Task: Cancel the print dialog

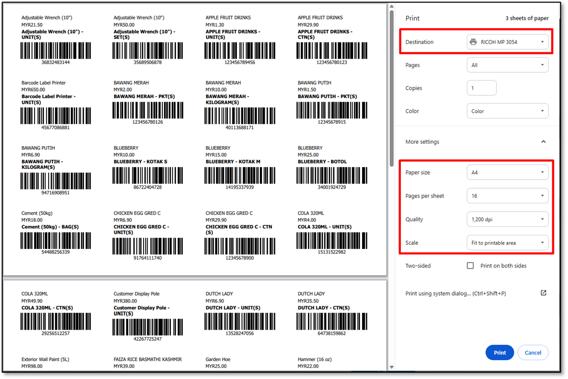Action: tap(533, 353)
